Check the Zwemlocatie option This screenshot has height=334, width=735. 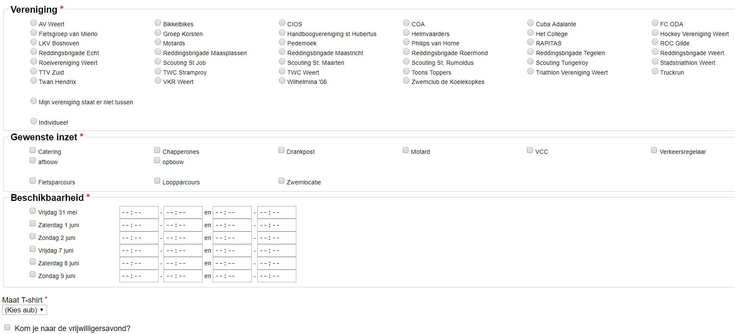(281, 181)
